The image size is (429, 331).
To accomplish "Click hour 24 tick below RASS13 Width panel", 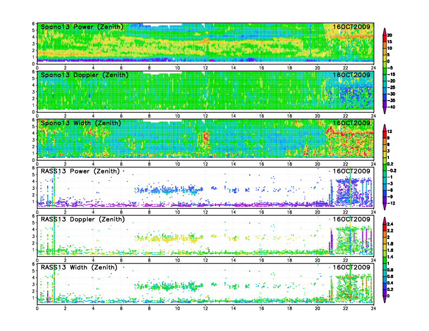I will [373, 308].
